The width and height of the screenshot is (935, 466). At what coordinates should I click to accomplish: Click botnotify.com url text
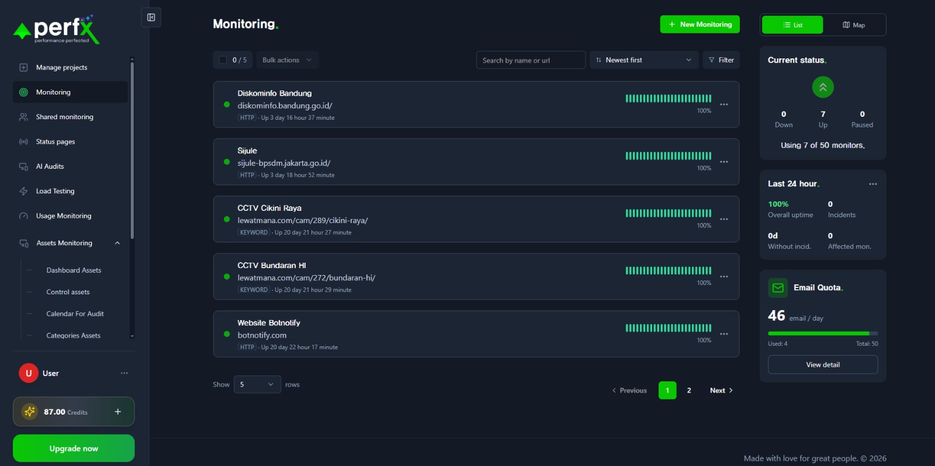point(262,335)
